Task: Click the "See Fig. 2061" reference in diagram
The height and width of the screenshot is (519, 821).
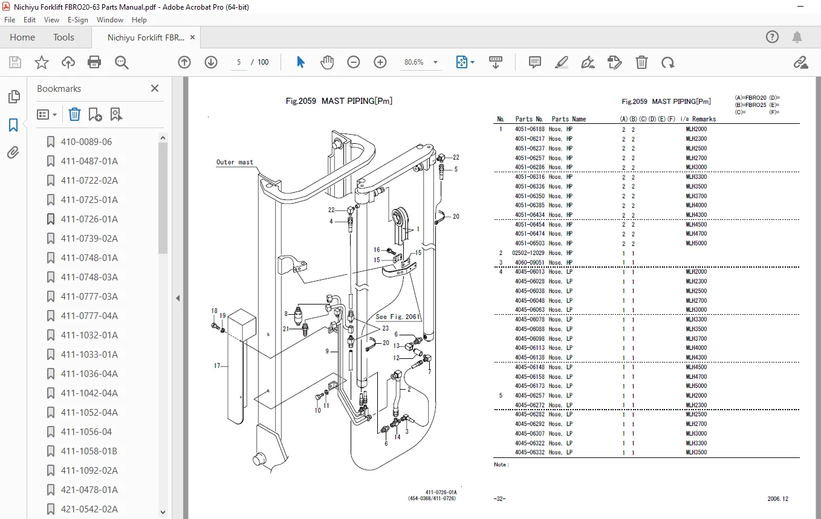Action: click(x=397, y=317)
